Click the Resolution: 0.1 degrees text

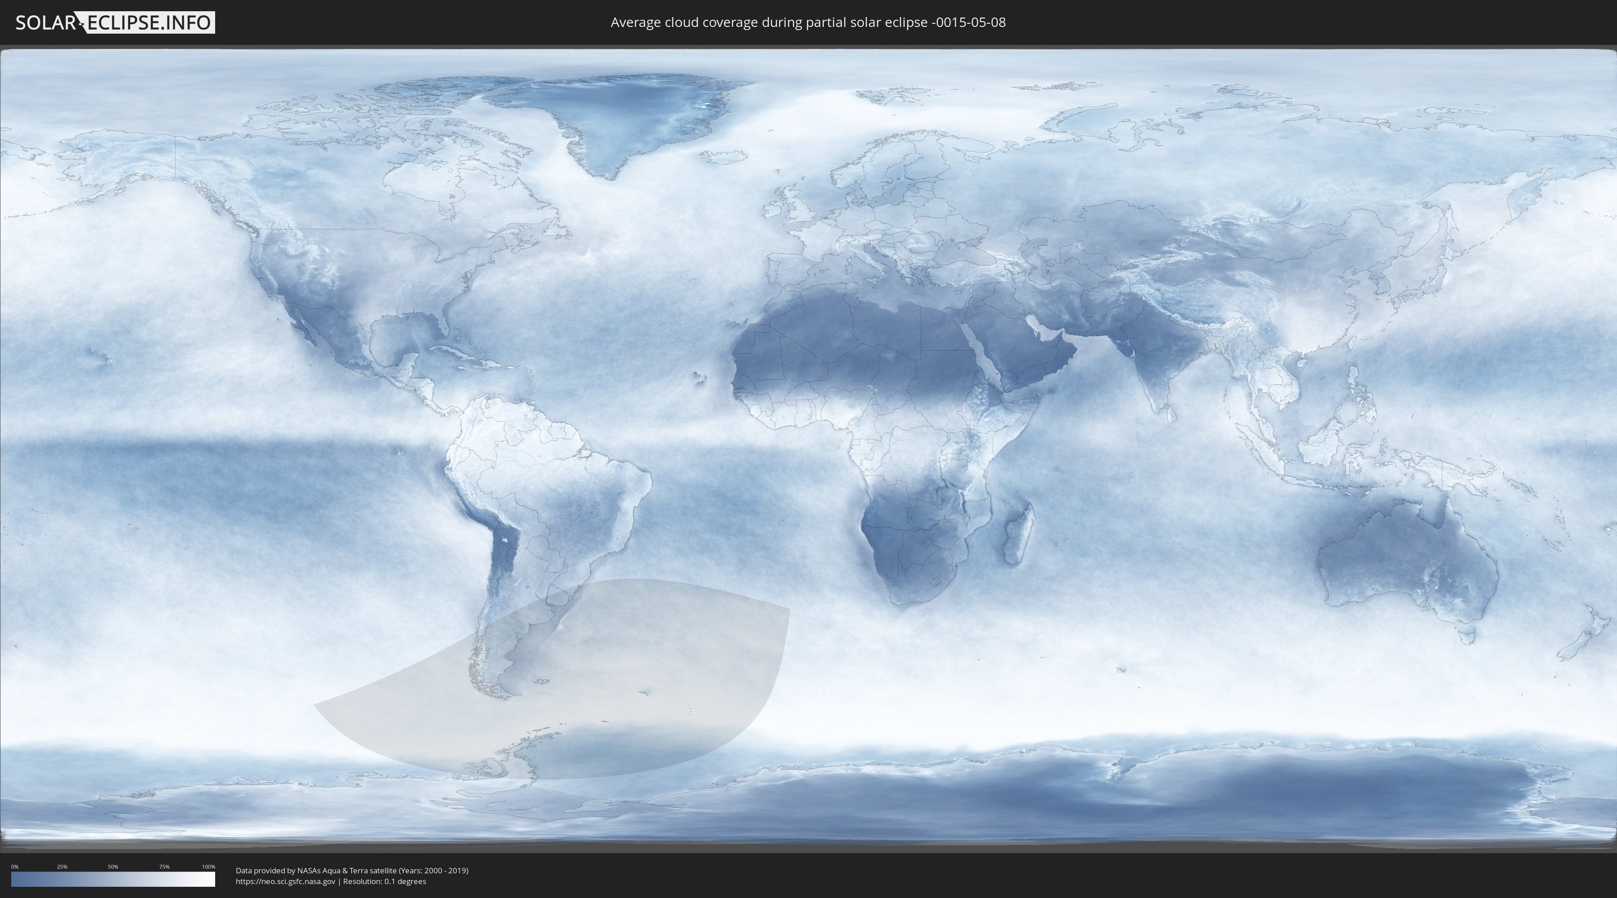pos(384,881)
